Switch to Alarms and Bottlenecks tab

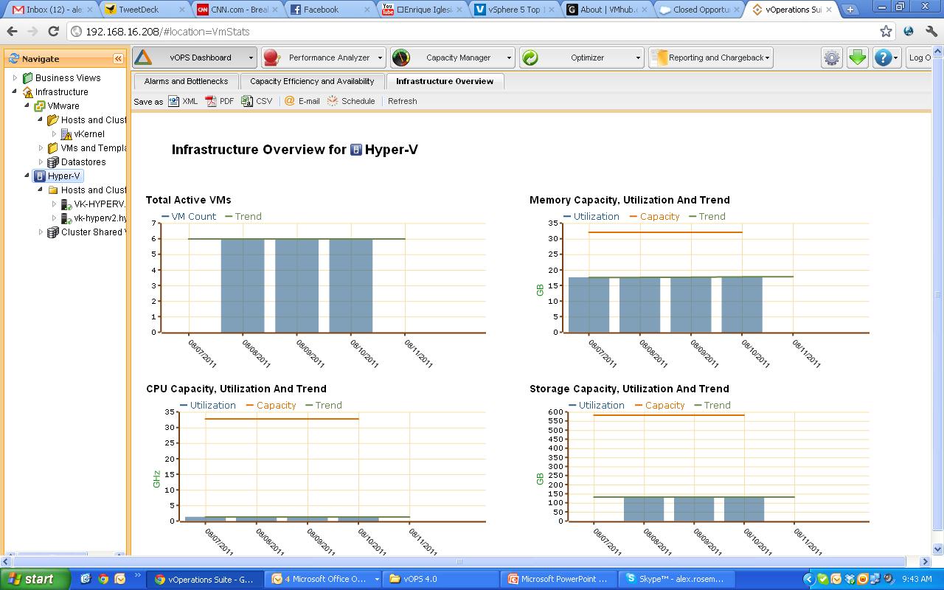coord(186,81)
